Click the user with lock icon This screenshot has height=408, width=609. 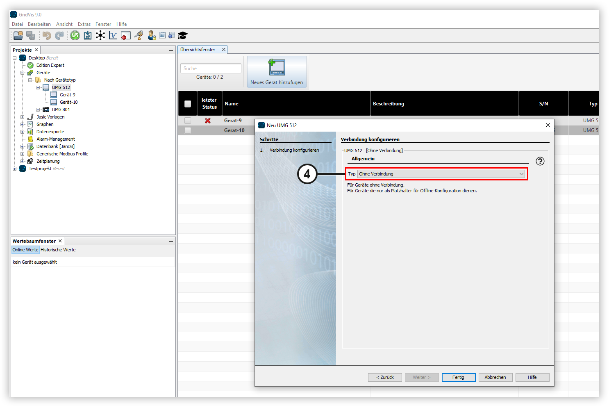[x=152, y=36]
